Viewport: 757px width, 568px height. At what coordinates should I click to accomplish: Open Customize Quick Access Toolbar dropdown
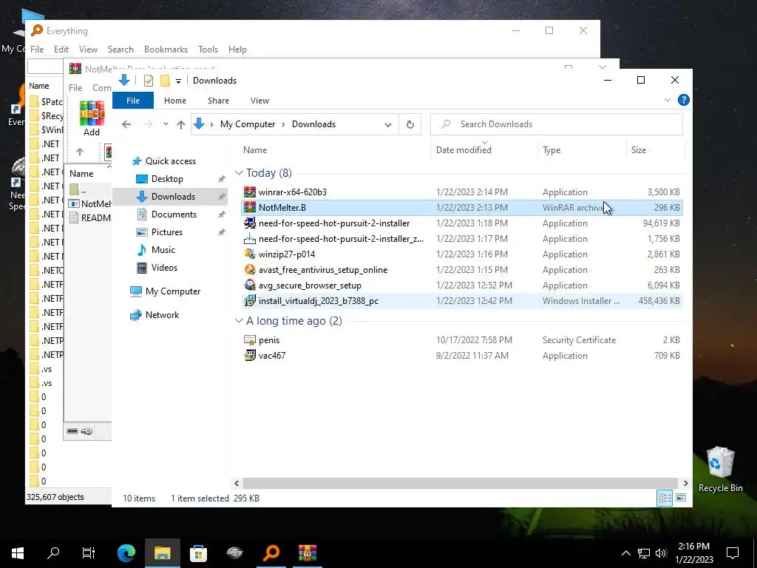coord(178,81)
